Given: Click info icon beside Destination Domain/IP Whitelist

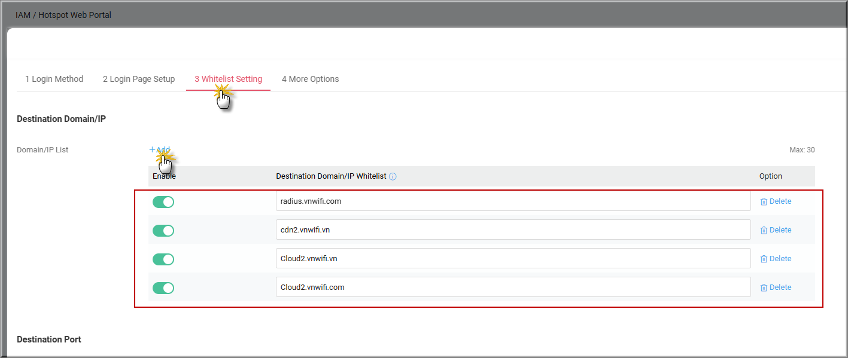Looking at the screenshot, I should coord(393,176).
